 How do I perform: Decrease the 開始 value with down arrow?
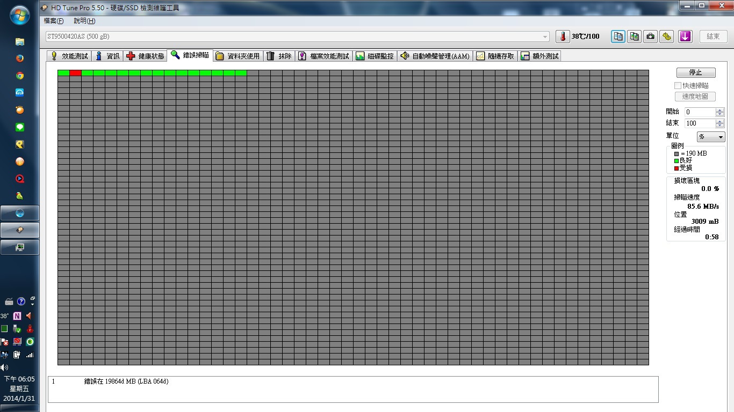(720, 114)
